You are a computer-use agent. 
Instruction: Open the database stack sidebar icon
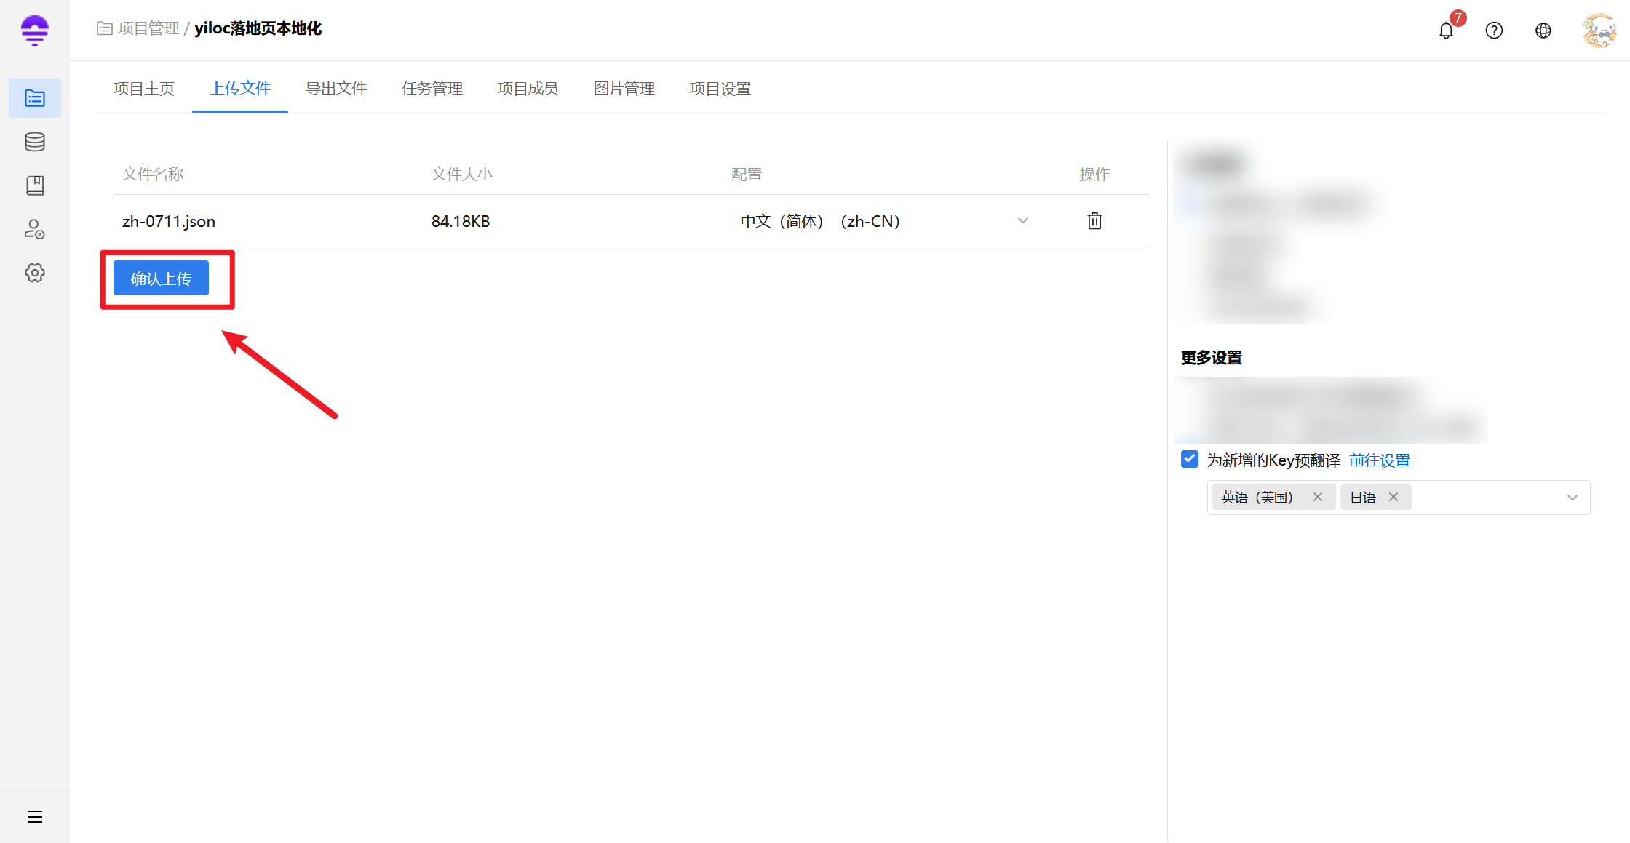click(x=34, y=142)
